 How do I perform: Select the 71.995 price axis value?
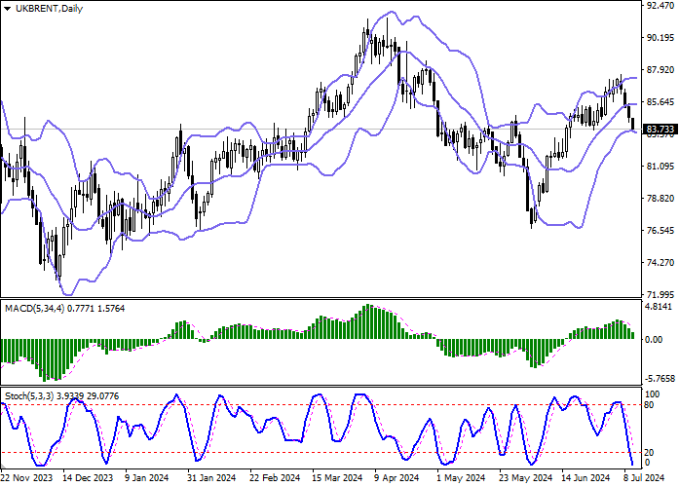[660, 295]
